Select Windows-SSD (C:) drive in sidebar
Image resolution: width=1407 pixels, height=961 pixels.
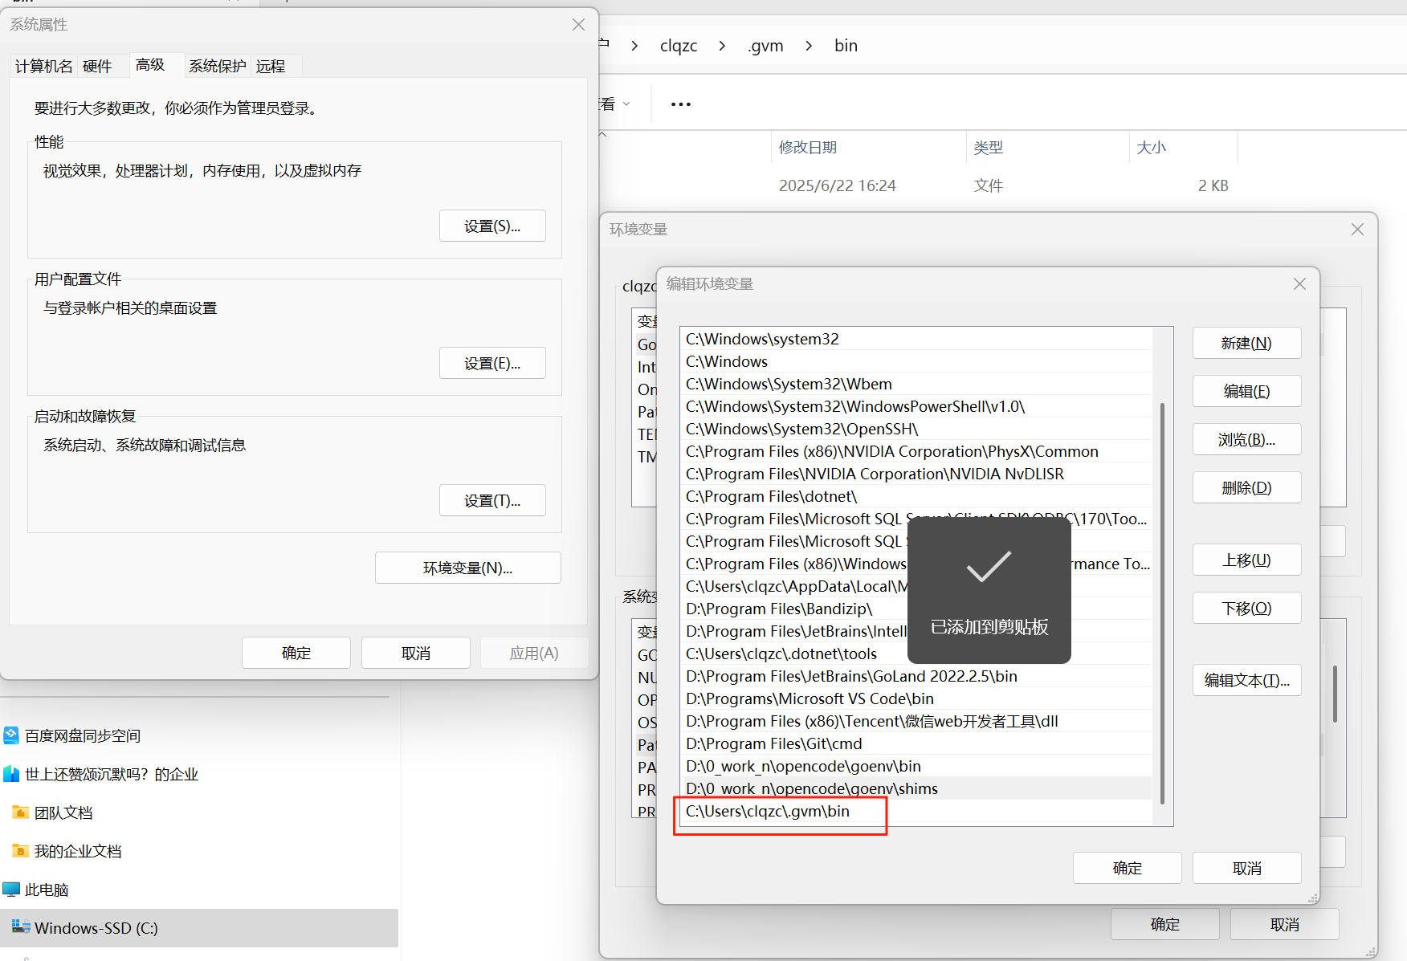(199, 928)
